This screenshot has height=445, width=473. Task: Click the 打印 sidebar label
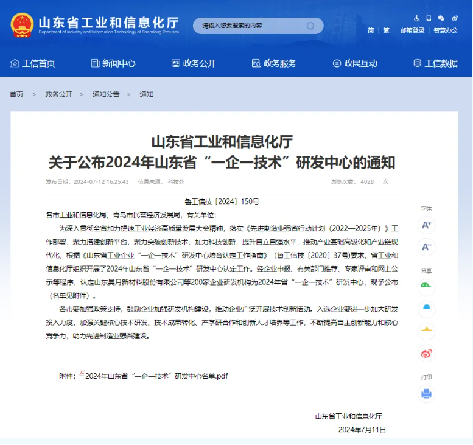426,377
